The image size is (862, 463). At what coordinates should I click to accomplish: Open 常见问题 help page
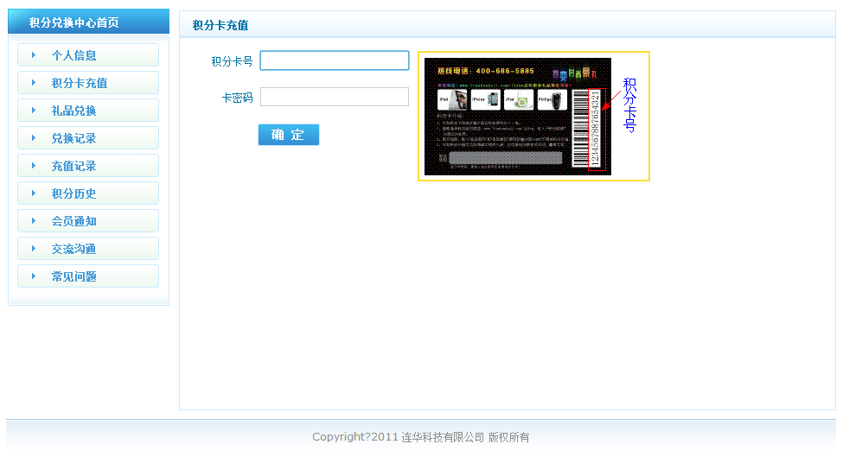(88, 276)
